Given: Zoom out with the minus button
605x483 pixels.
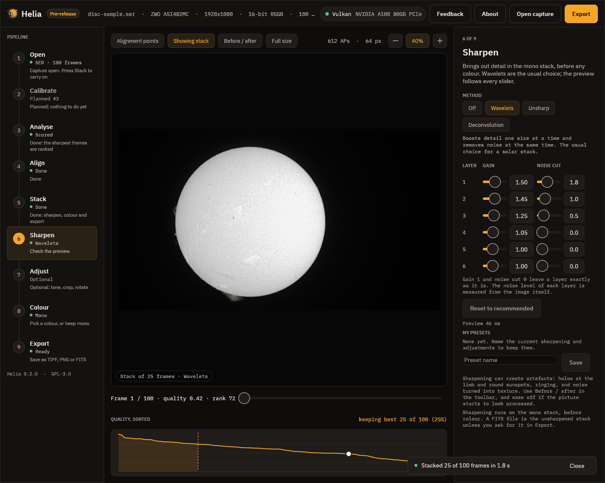Looking at the screenshot, I should [x=395, y=41].
